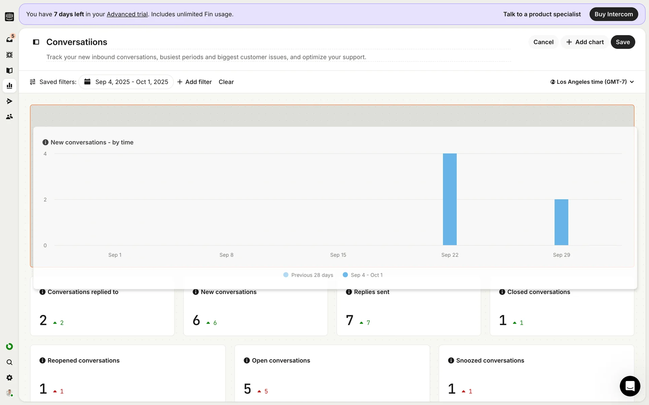Open the Sep 4 - Oct 1 date range picker
Image resolution: width=649 pixels, height=405 pixels.
click(x=126, y=82)
